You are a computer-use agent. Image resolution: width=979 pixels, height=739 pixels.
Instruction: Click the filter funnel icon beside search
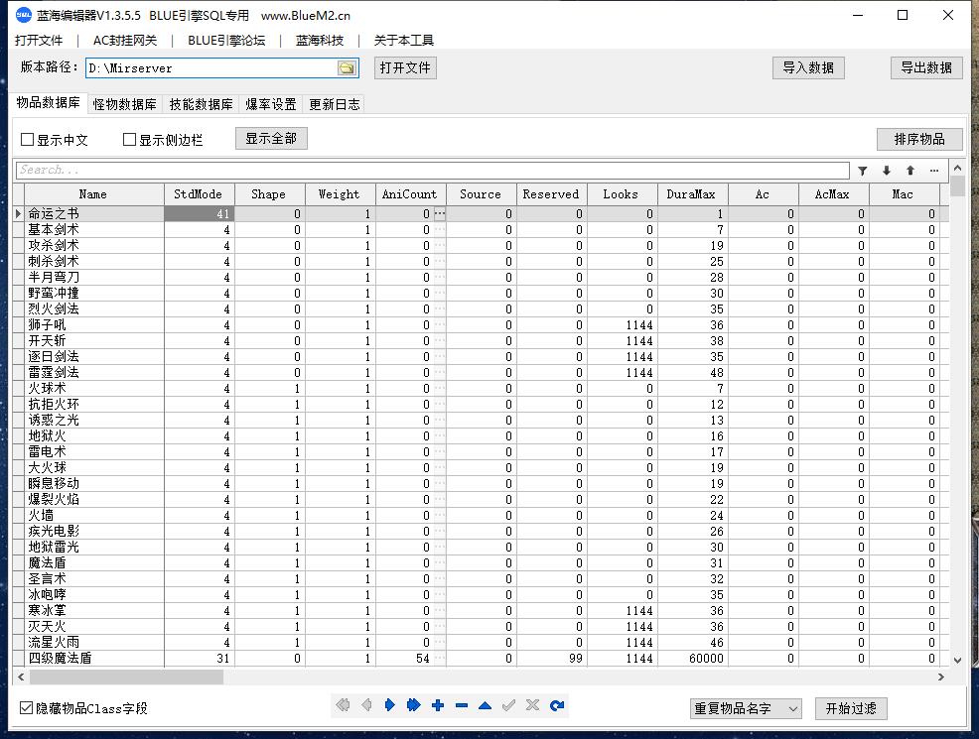click(x=862, y=171)
